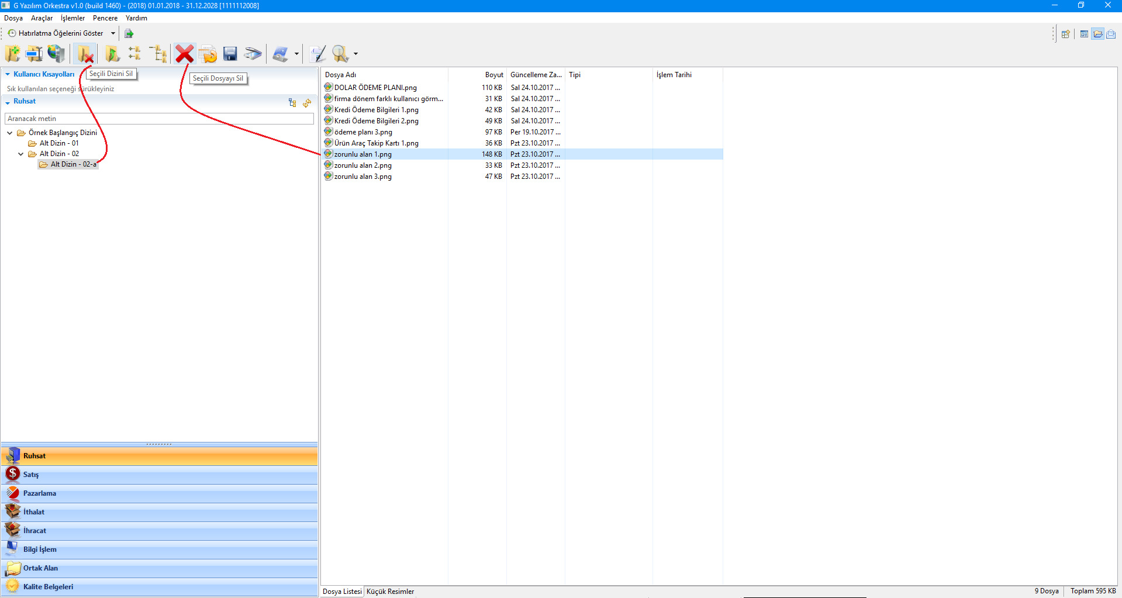This screenshot has width=1122, height=598.
Task: Click the globe and server toolbar icon
Action: point(56,54)
